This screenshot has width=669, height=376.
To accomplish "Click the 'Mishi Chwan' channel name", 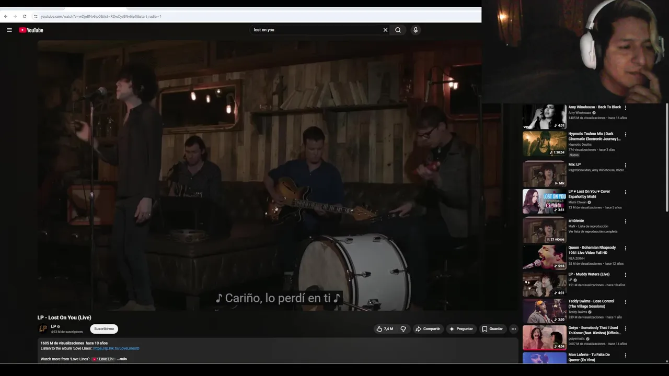I will [578, 202].
